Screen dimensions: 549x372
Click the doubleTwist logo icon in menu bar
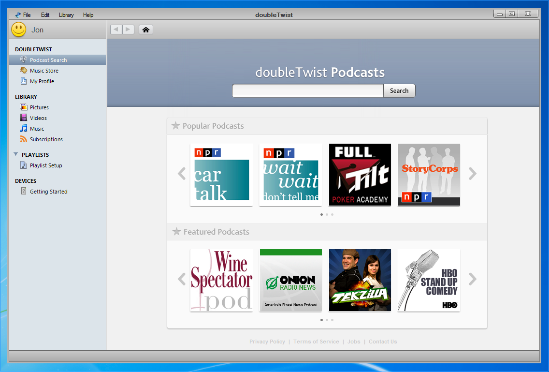[x=18, y=15]
